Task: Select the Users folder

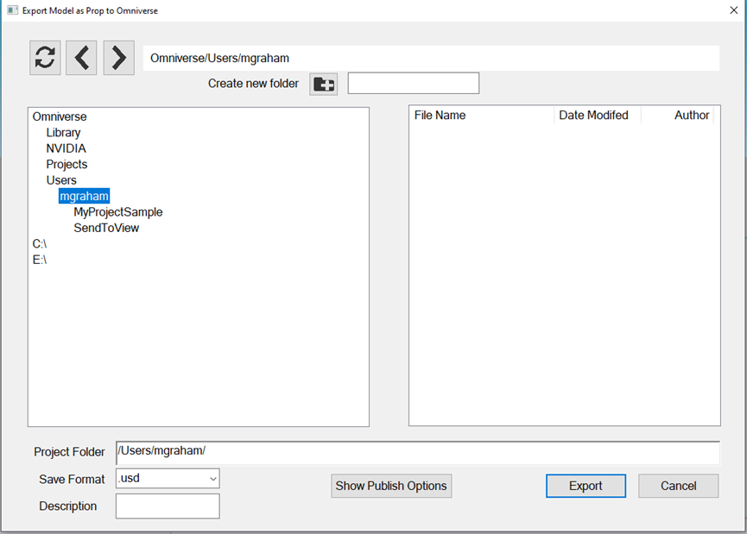Action: click(61, 180)
